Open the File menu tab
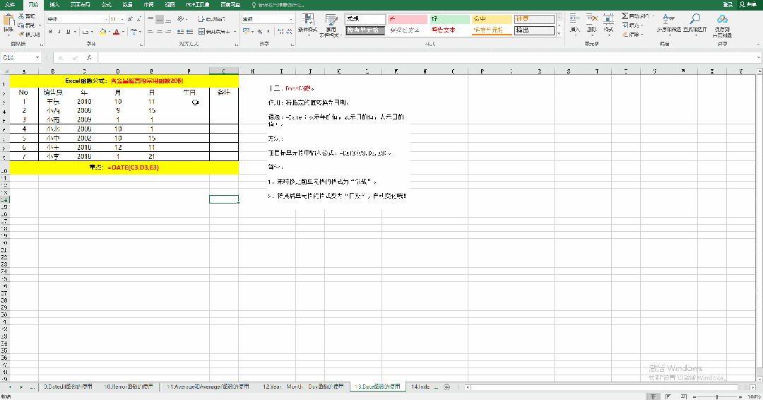763x400 pixels. pos(10,4)
